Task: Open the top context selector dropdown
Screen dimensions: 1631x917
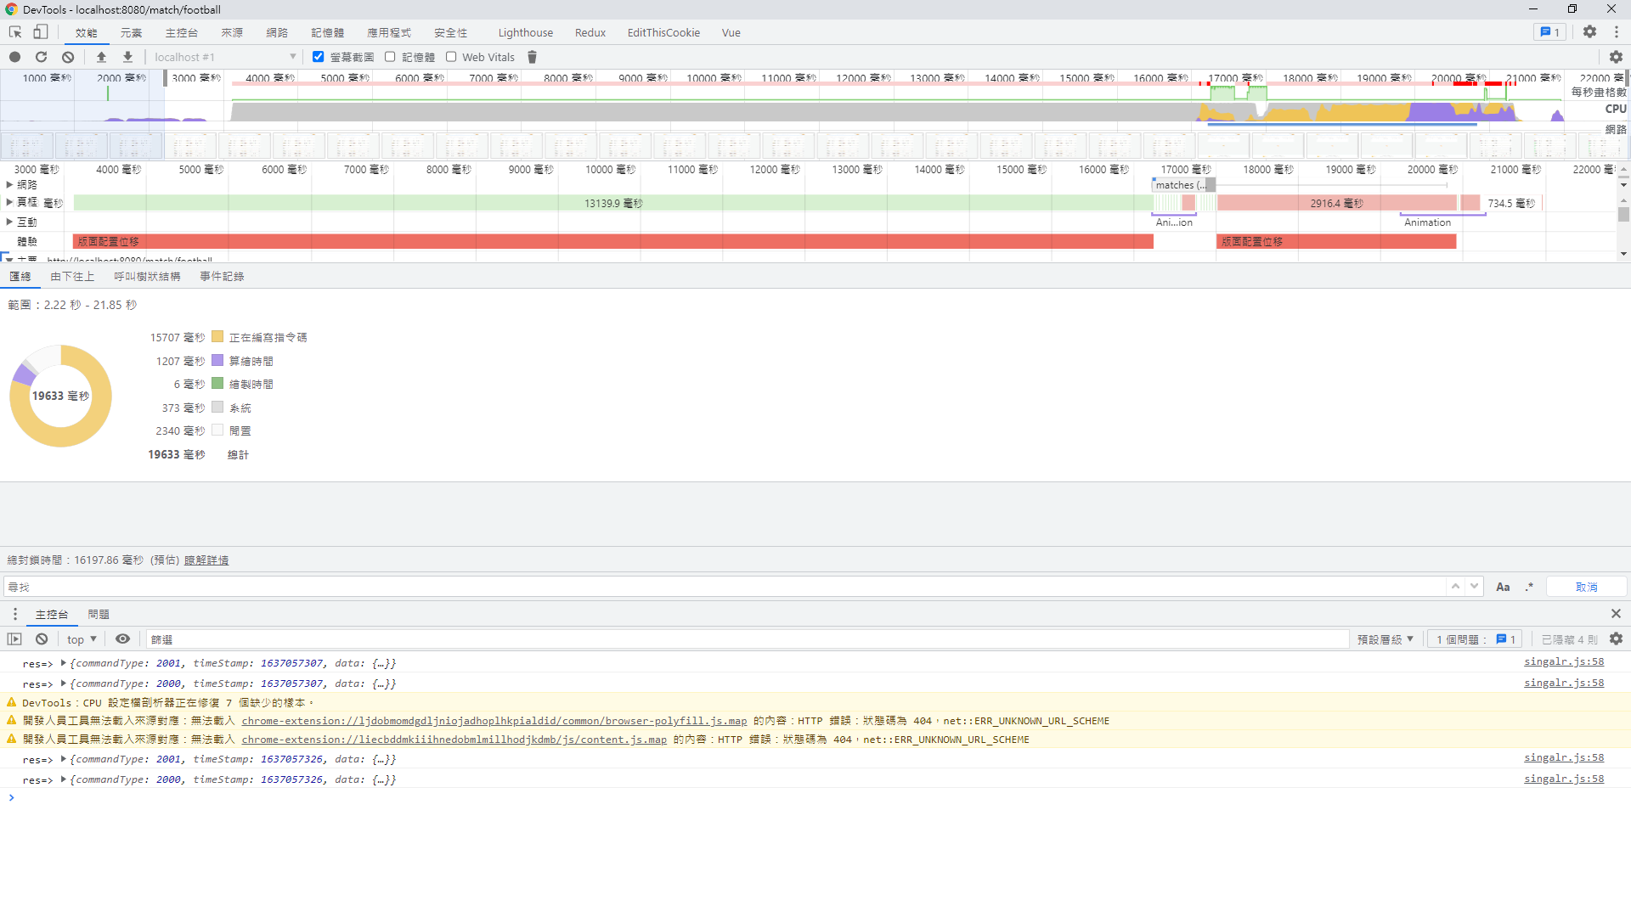Action: 82,639
